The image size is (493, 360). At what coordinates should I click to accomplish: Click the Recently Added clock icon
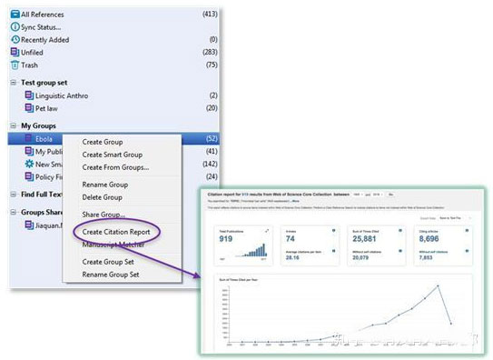15,40
